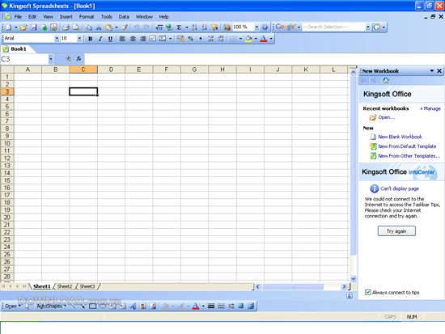Viewport: 445px width, 334px height.
Task: Paste from clipboard icon
Action: coord(108,27)
